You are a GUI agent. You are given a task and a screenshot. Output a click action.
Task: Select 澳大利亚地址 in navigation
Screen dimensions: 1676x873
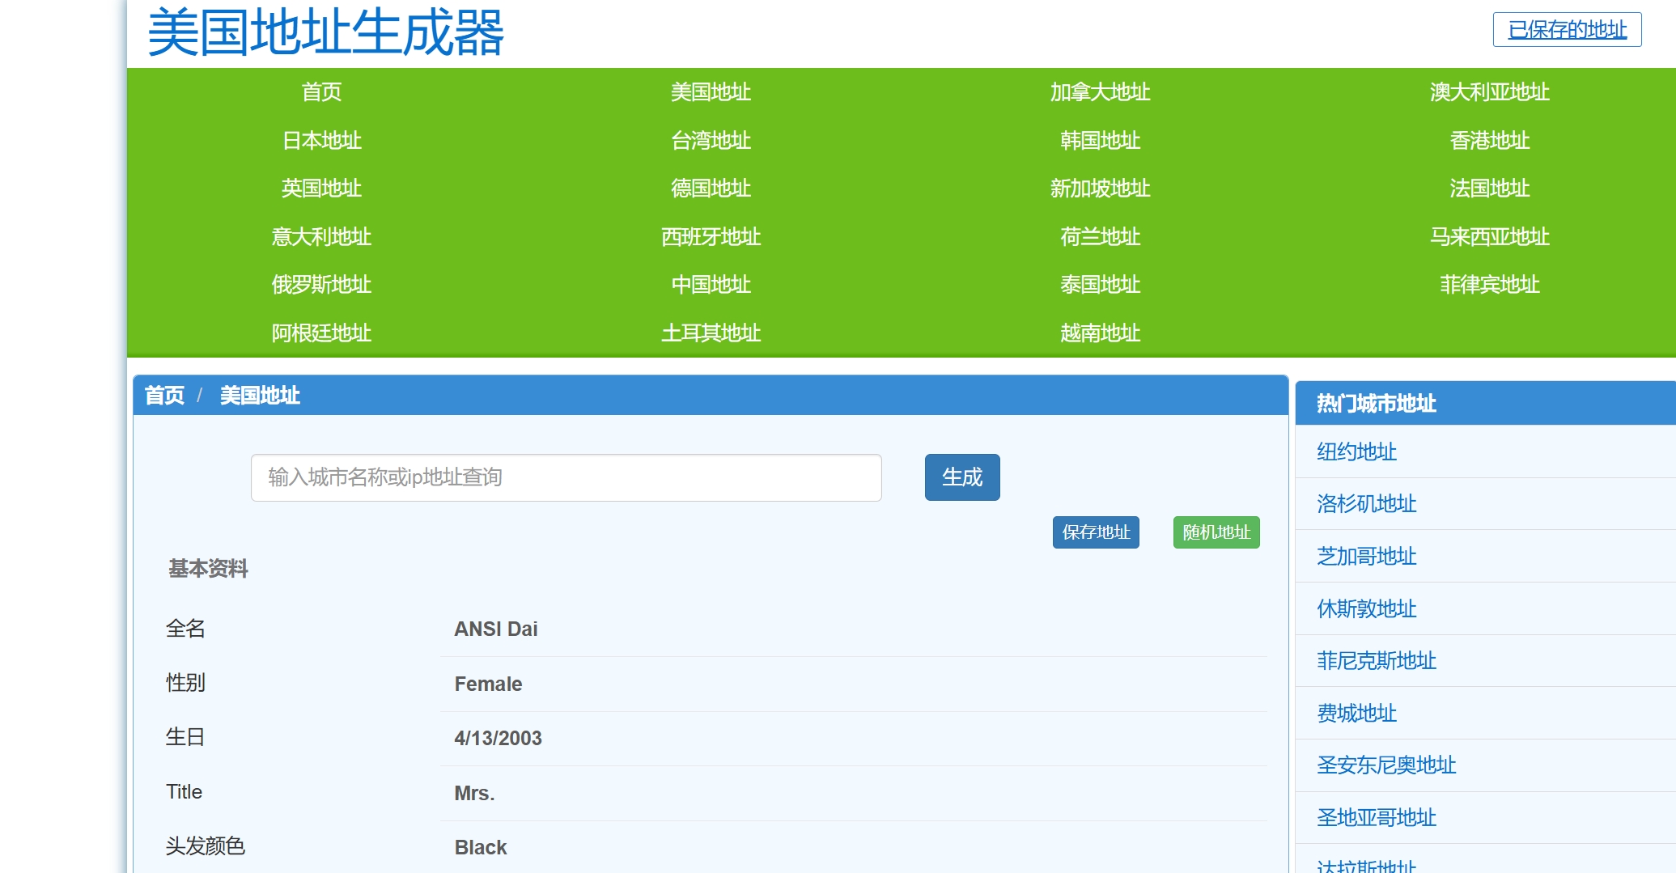[x=1488, y=92]
